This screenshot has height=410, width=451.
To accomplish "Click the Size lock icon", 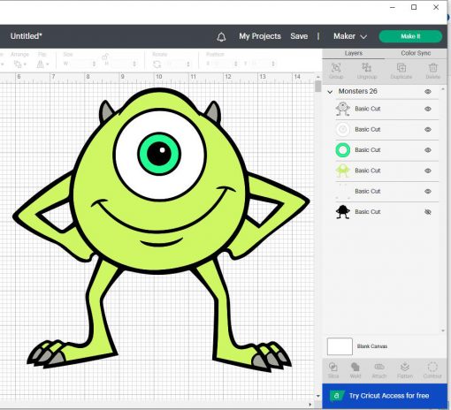I will [105, 57].
